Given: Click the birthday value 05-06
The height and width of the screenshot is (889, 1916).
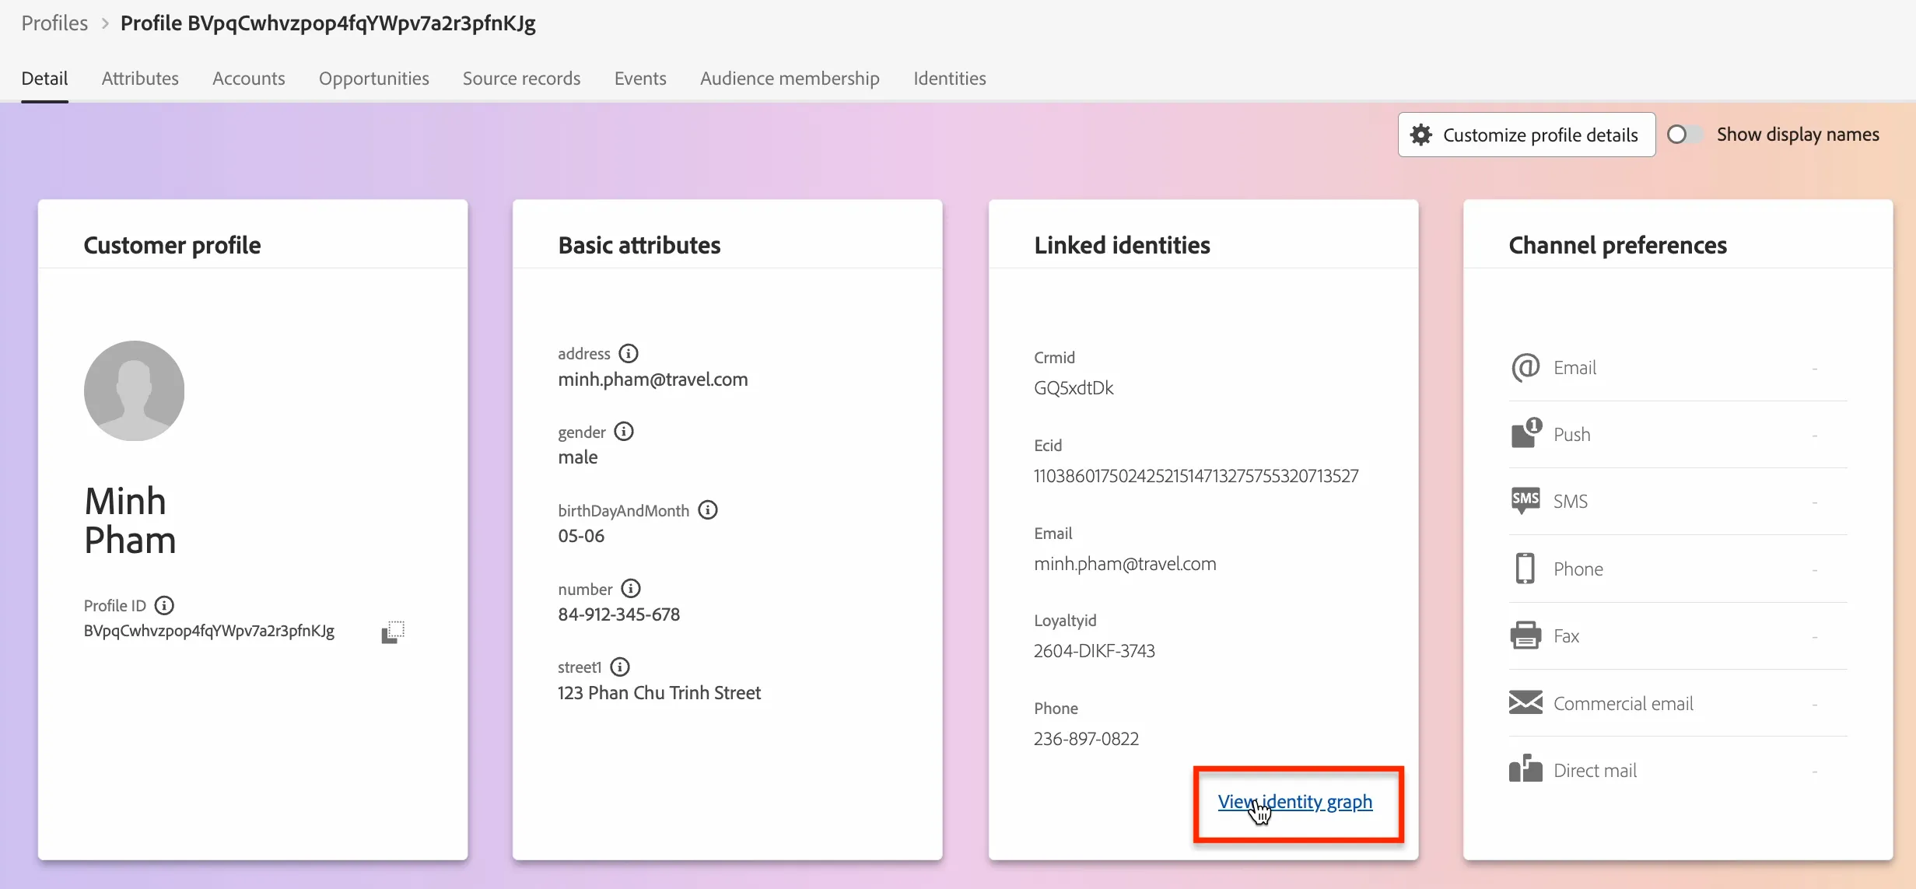Looking at the screenshot, I should pyautogui.click(x=581, y=536).
